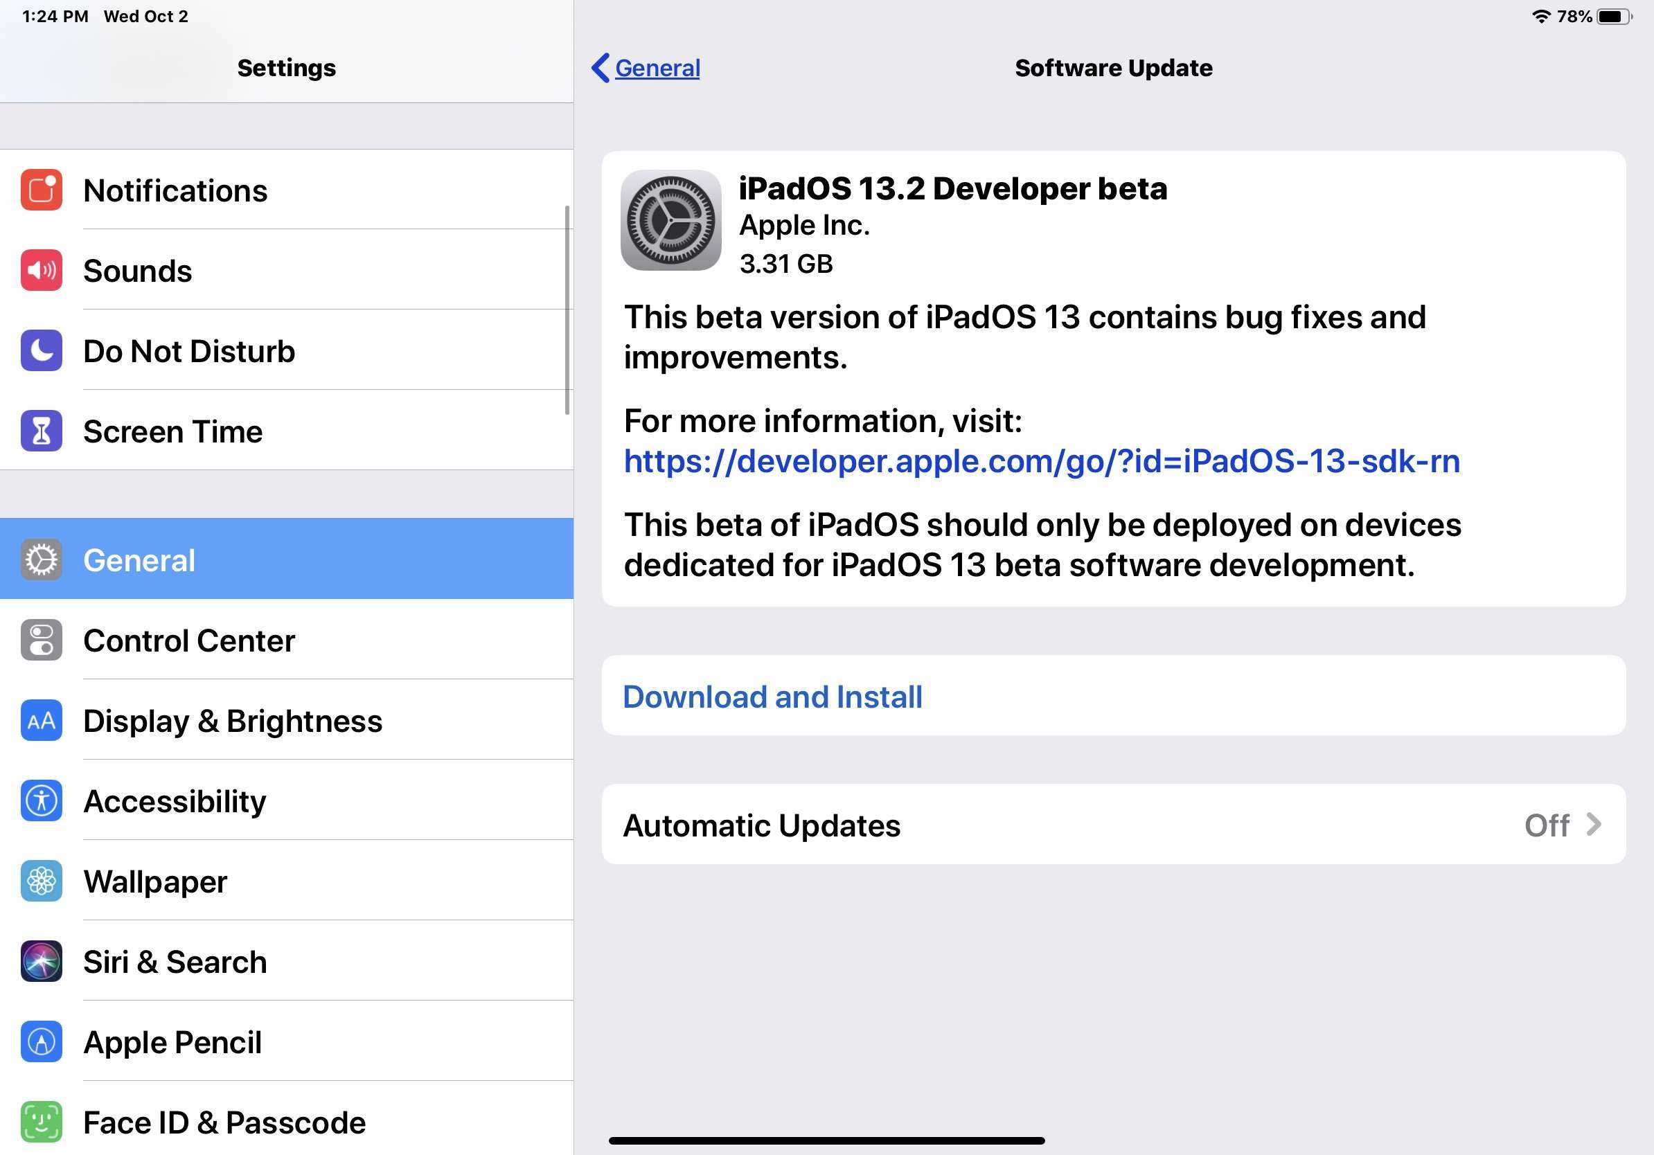Tap Download and Install
The height and width of the screenshot is (1155, 1654).
click(1114, 696)
